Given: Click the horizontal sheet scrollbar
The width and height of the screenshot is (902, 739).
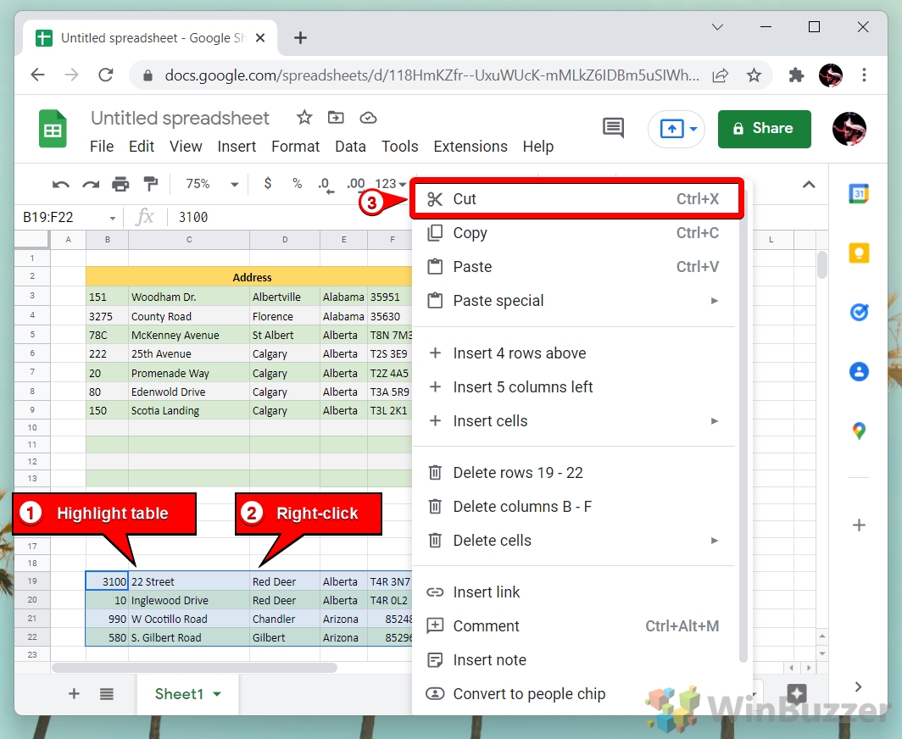Looking at the screenshot, I should (x=194, y=668).
